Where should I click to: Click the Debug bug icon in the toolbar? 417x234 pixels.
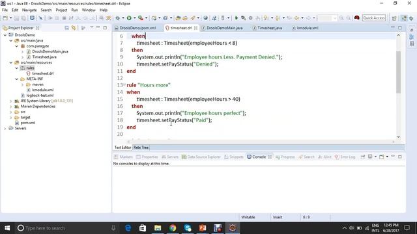(x=117, y=18)
